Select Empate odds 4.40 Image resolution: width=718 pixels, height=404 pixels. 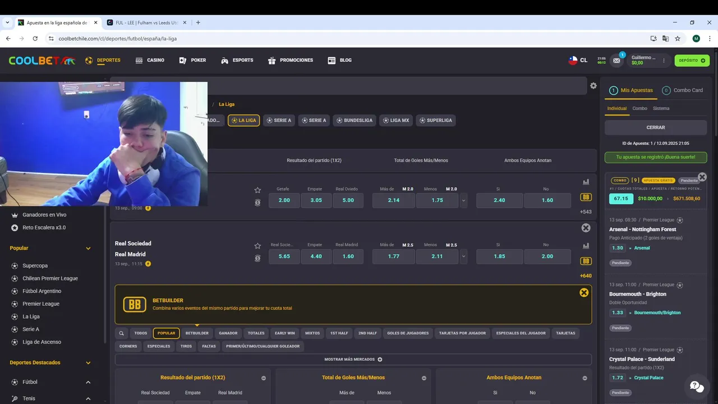pos(316,256)
